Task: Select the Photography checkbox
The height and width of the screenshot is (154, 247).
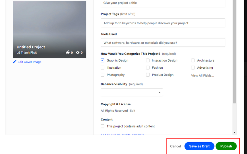Action: click(103, 75)
